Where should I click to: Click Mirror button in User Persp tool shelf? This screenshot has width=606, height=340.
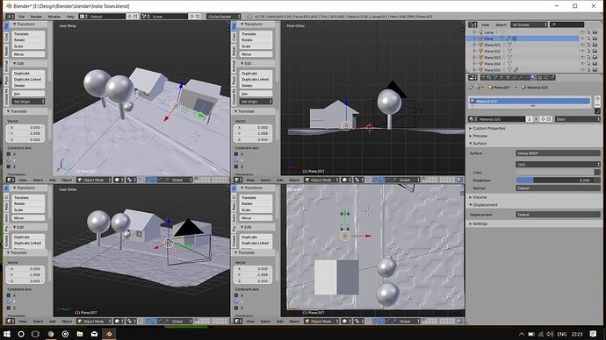(29, 54)
